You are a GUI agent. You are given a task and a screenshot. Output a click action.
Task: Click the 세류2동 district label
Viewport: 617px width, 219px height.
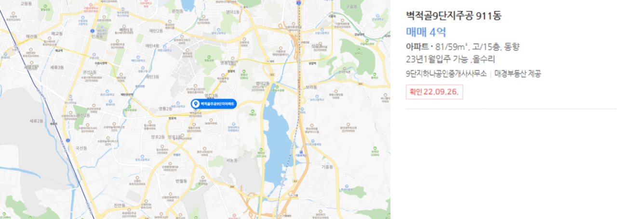36,121
